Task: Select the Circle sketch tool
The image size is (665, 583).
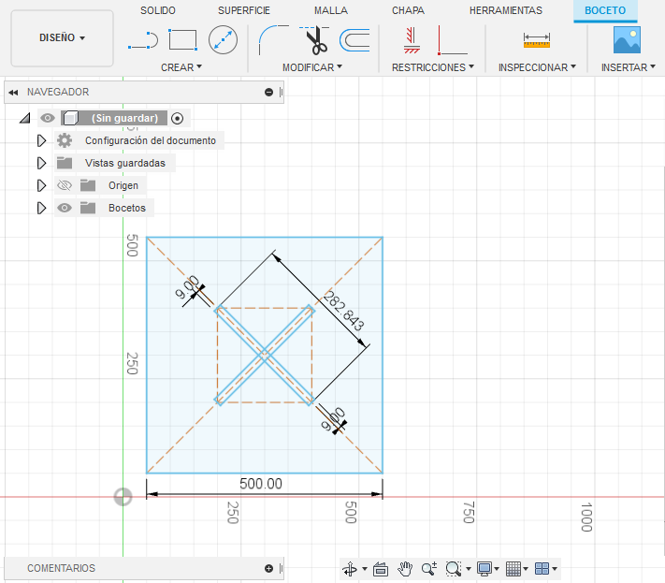Action: click(x=223, y=40)
